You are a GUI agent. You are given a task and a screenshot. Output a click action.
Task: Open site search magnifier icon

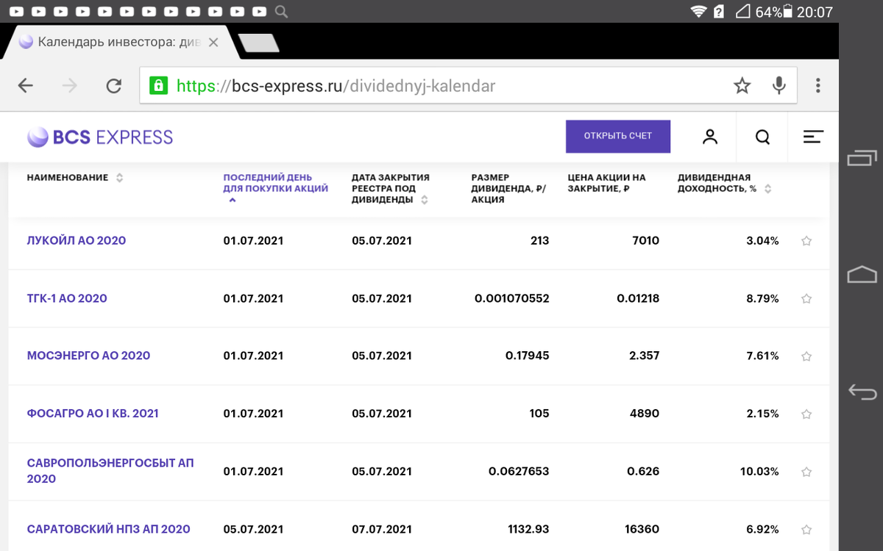click(763, 137)
